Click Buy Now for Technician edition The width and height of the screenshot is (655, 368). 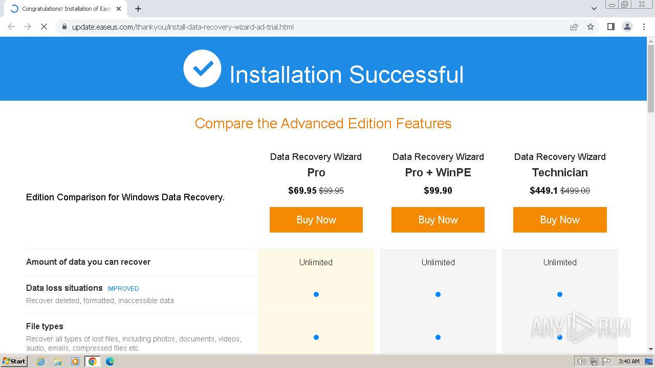(x=559, y=220)
